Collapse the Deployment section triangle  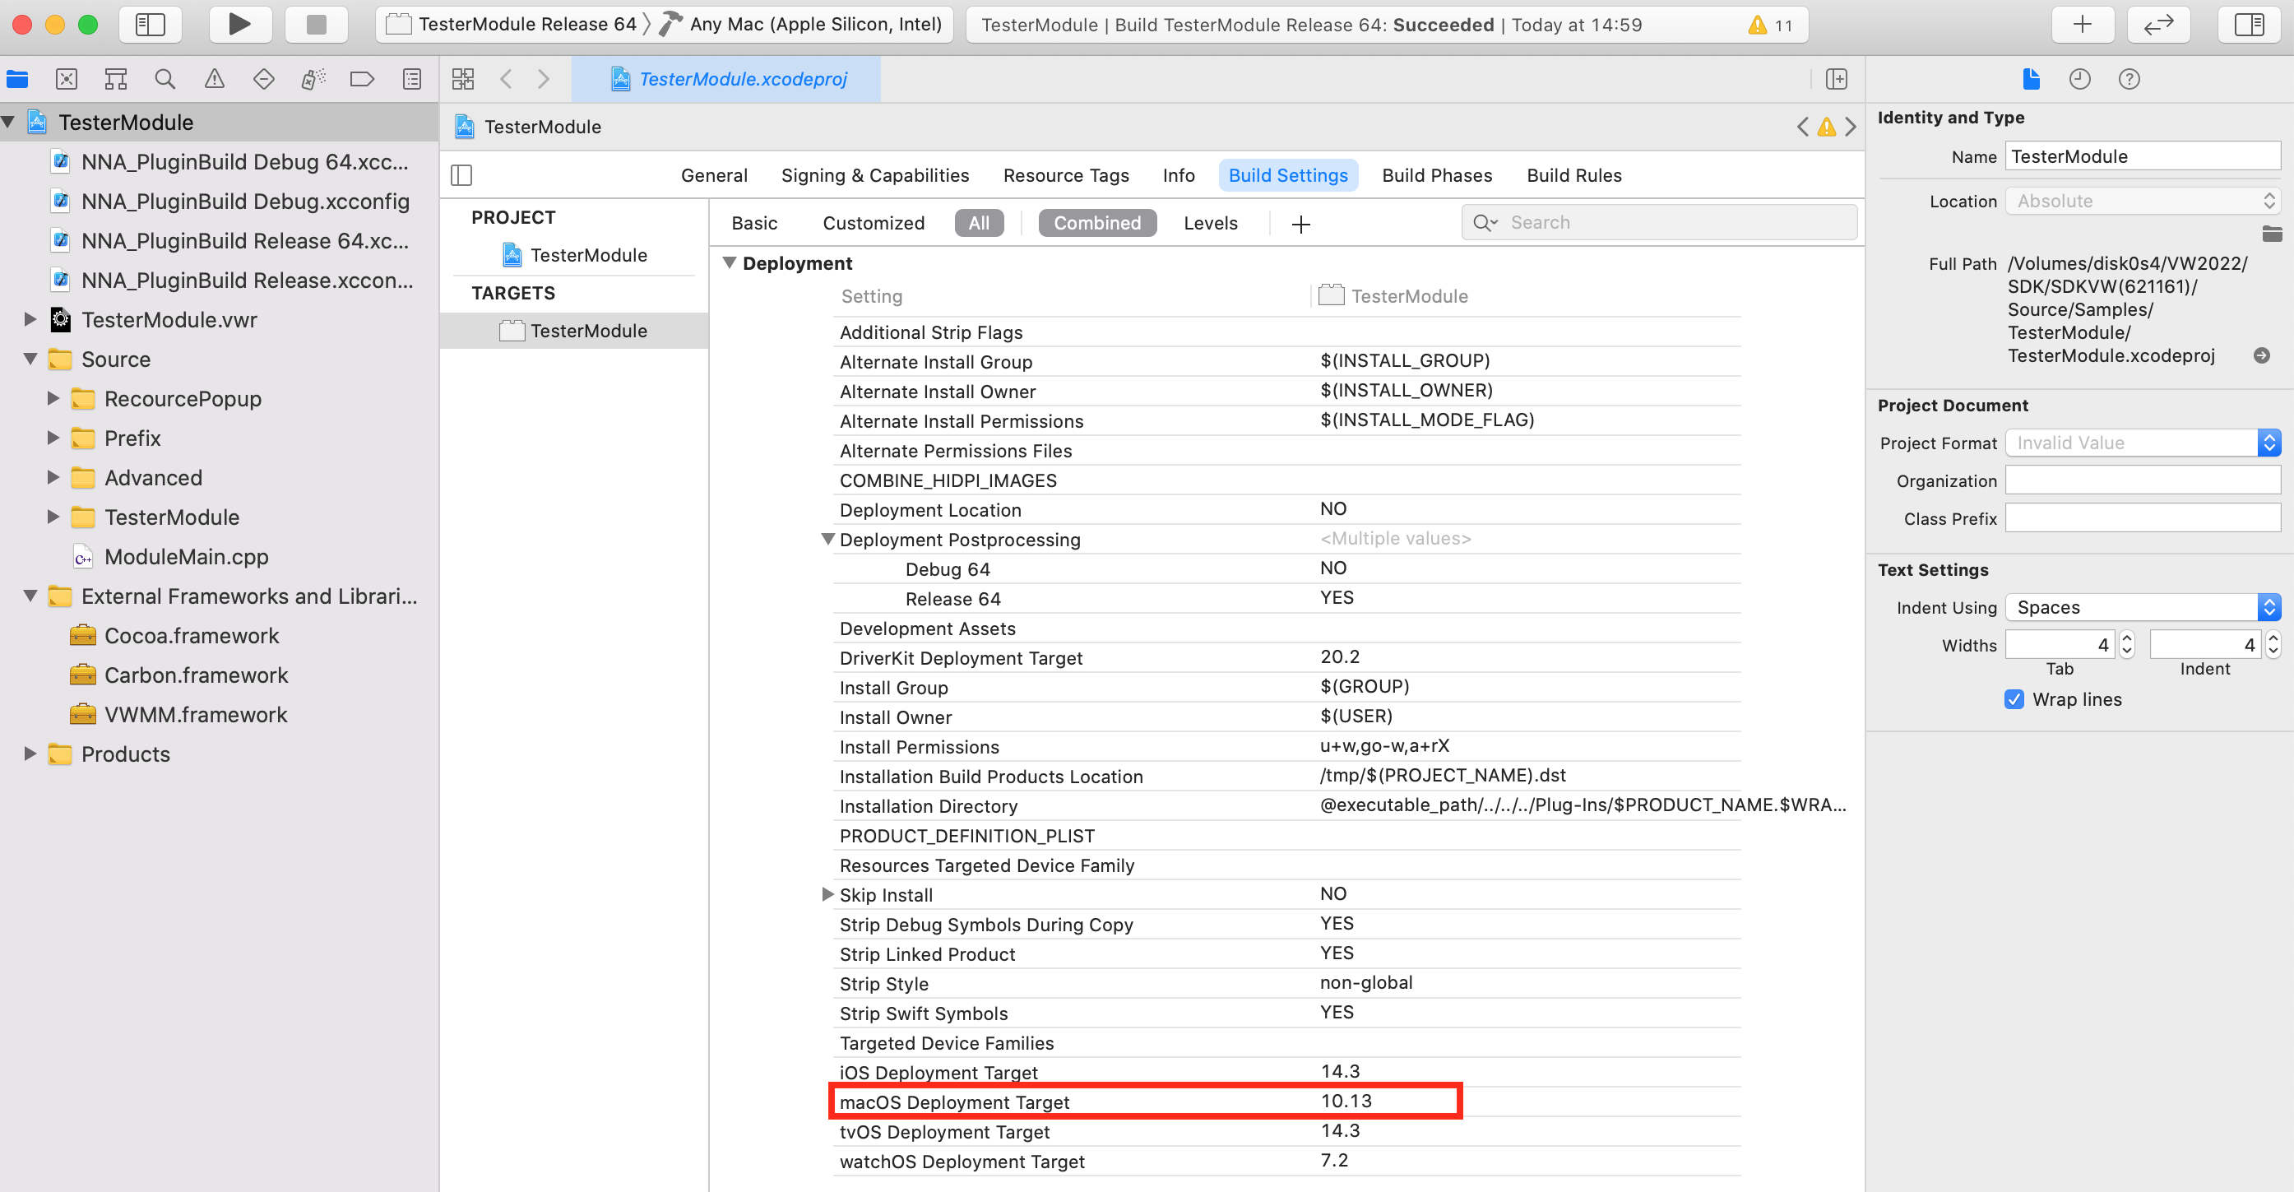(730, 262)
